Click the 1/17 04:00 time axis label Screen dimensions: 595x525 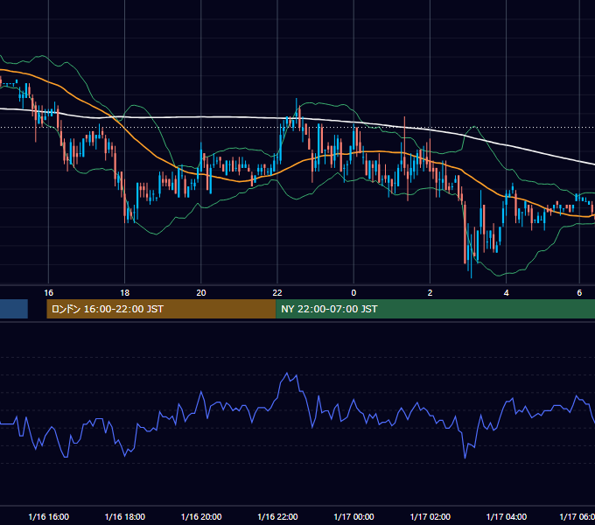(x=507, y=516)
